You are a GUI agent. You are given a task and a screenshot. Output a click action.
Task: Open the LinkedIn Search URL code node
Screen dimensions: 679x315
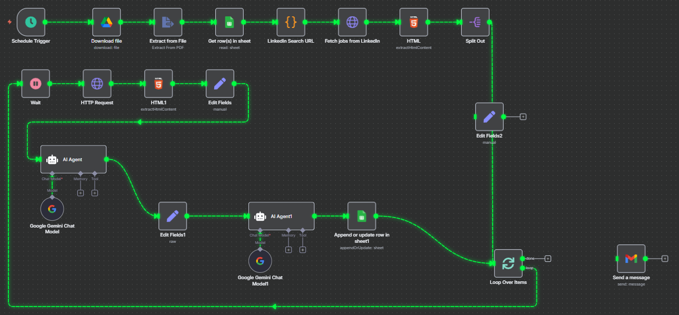pyautogui.click(x=291, y=22)
